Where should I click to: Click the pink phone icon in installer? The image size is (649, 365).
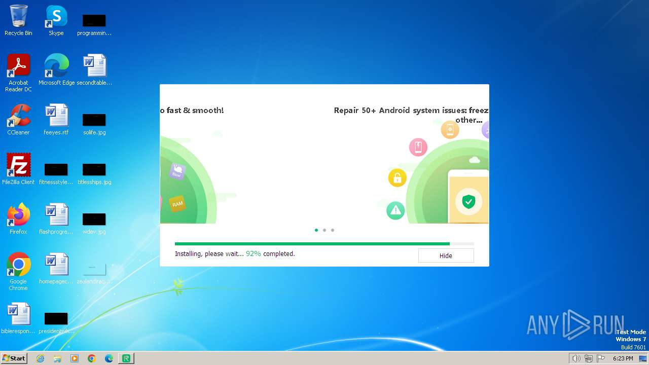pyautogui.click(x=418, y=148)
